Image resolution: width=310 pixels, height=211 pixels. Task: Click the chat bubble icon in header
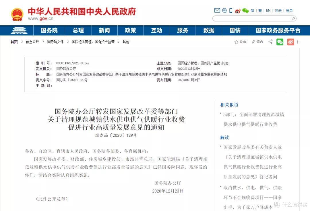[x=224, y=10]
